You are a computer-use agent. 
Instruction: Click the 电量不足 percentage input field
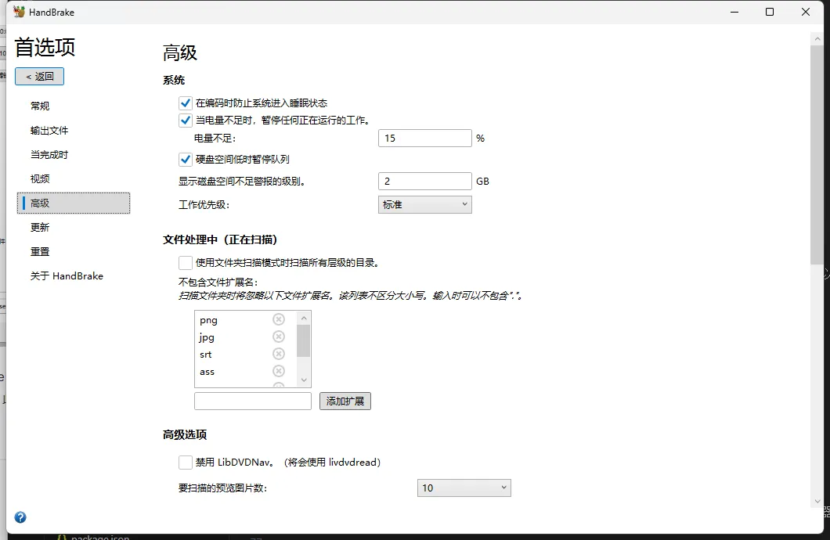coord(424,138)
